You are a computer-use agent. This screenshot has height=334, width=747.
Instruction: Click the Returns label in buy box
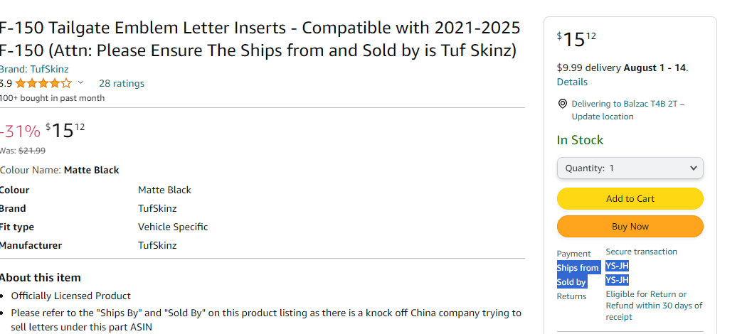pyautogui.click(x=571, y=296)
